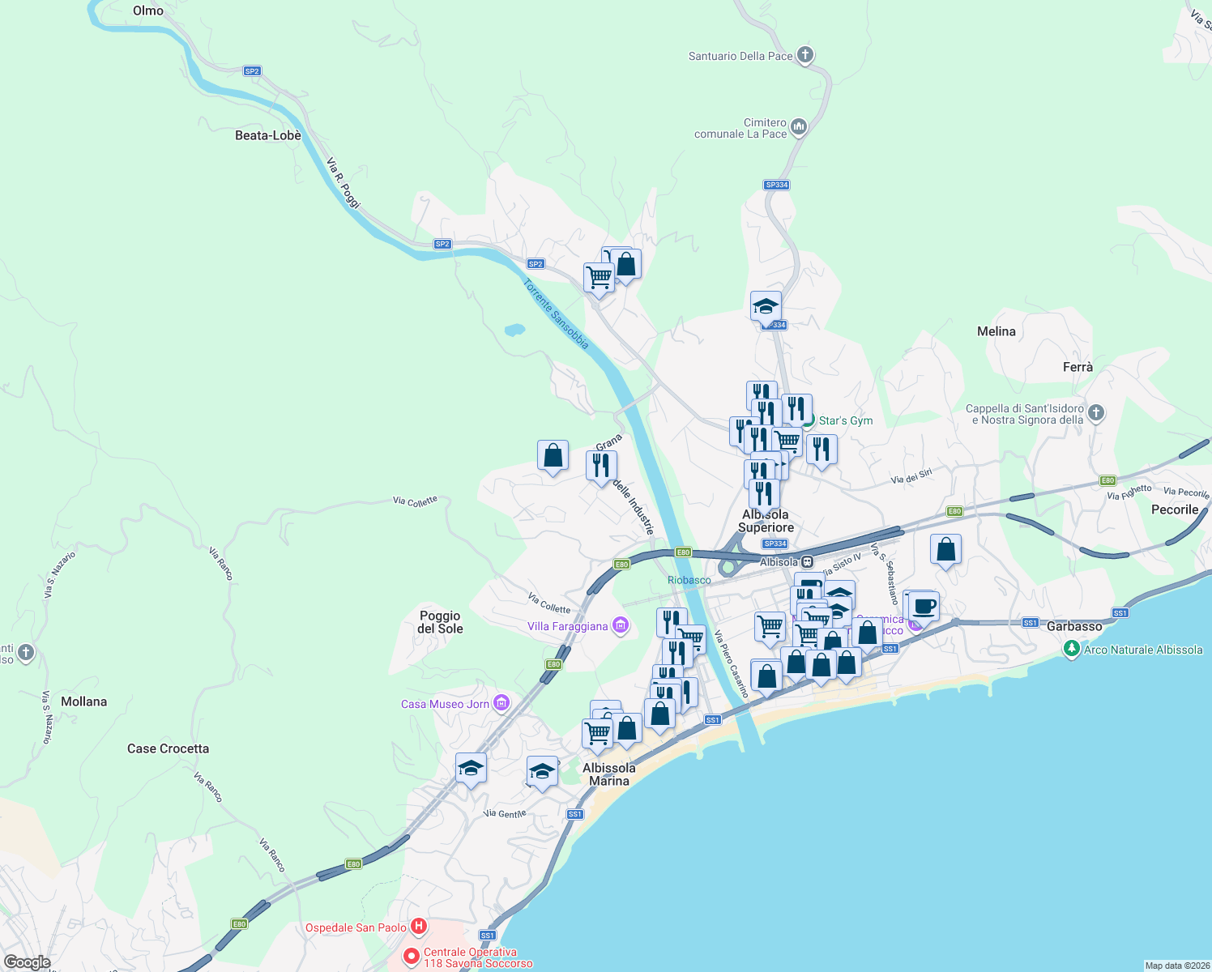Screen dimensions: 1212x972
Task: Select the cemetery icon at Cimitero comunale La Pace
Action: (x=798, y=126)
